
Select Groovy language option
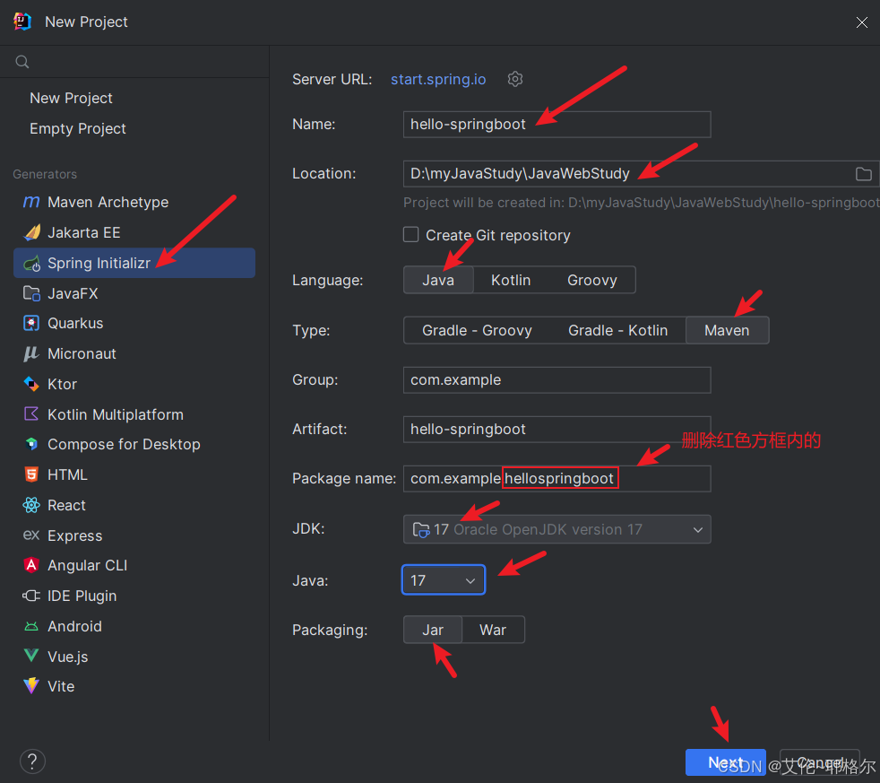[x=592, y=280]
